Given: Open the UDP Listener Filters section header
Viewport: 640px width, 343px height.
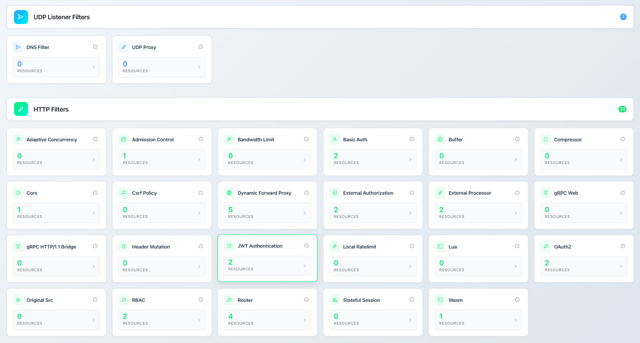Looking at the screenshot, I should 61,17.
